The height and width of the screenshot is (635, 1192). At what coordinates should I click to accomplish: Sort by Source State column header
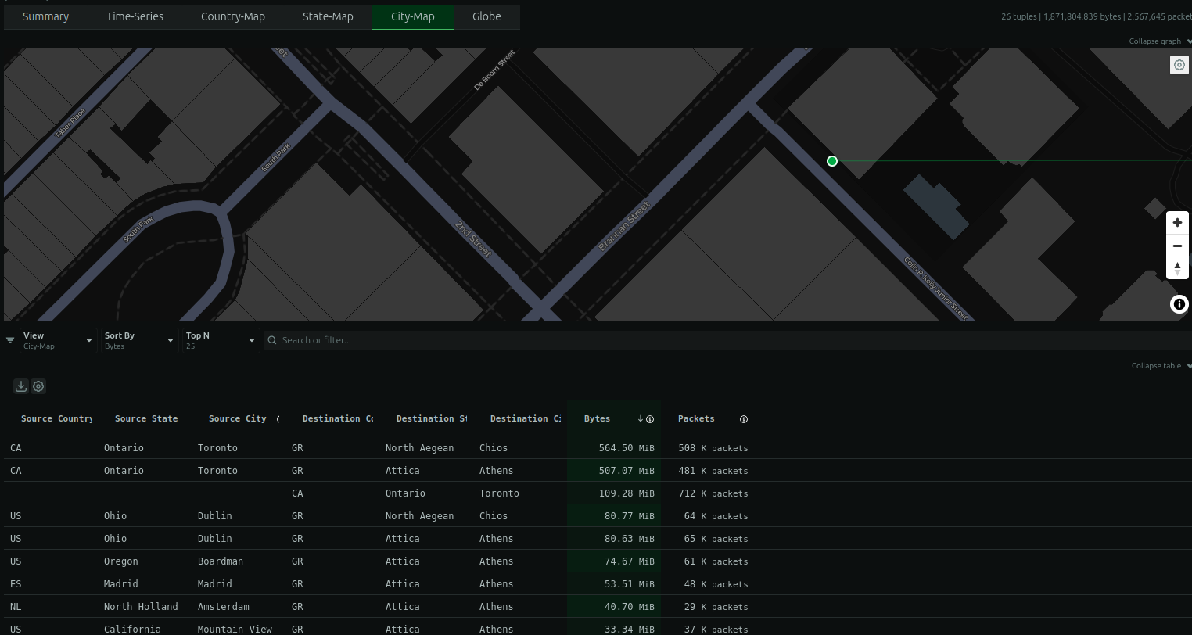click(x=145, y=419)
